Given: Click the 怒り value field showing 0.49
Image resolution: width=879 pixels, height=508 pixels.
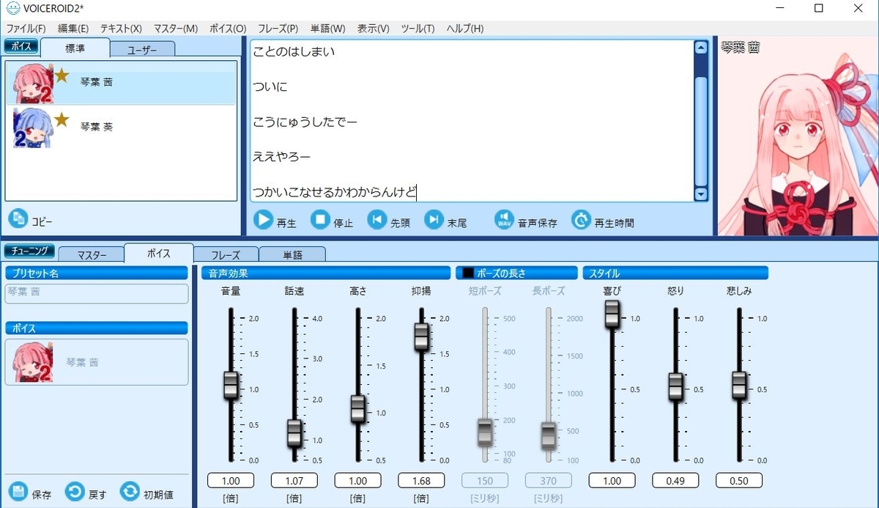Looking at the screenshot, I should (x=676, y=481).
